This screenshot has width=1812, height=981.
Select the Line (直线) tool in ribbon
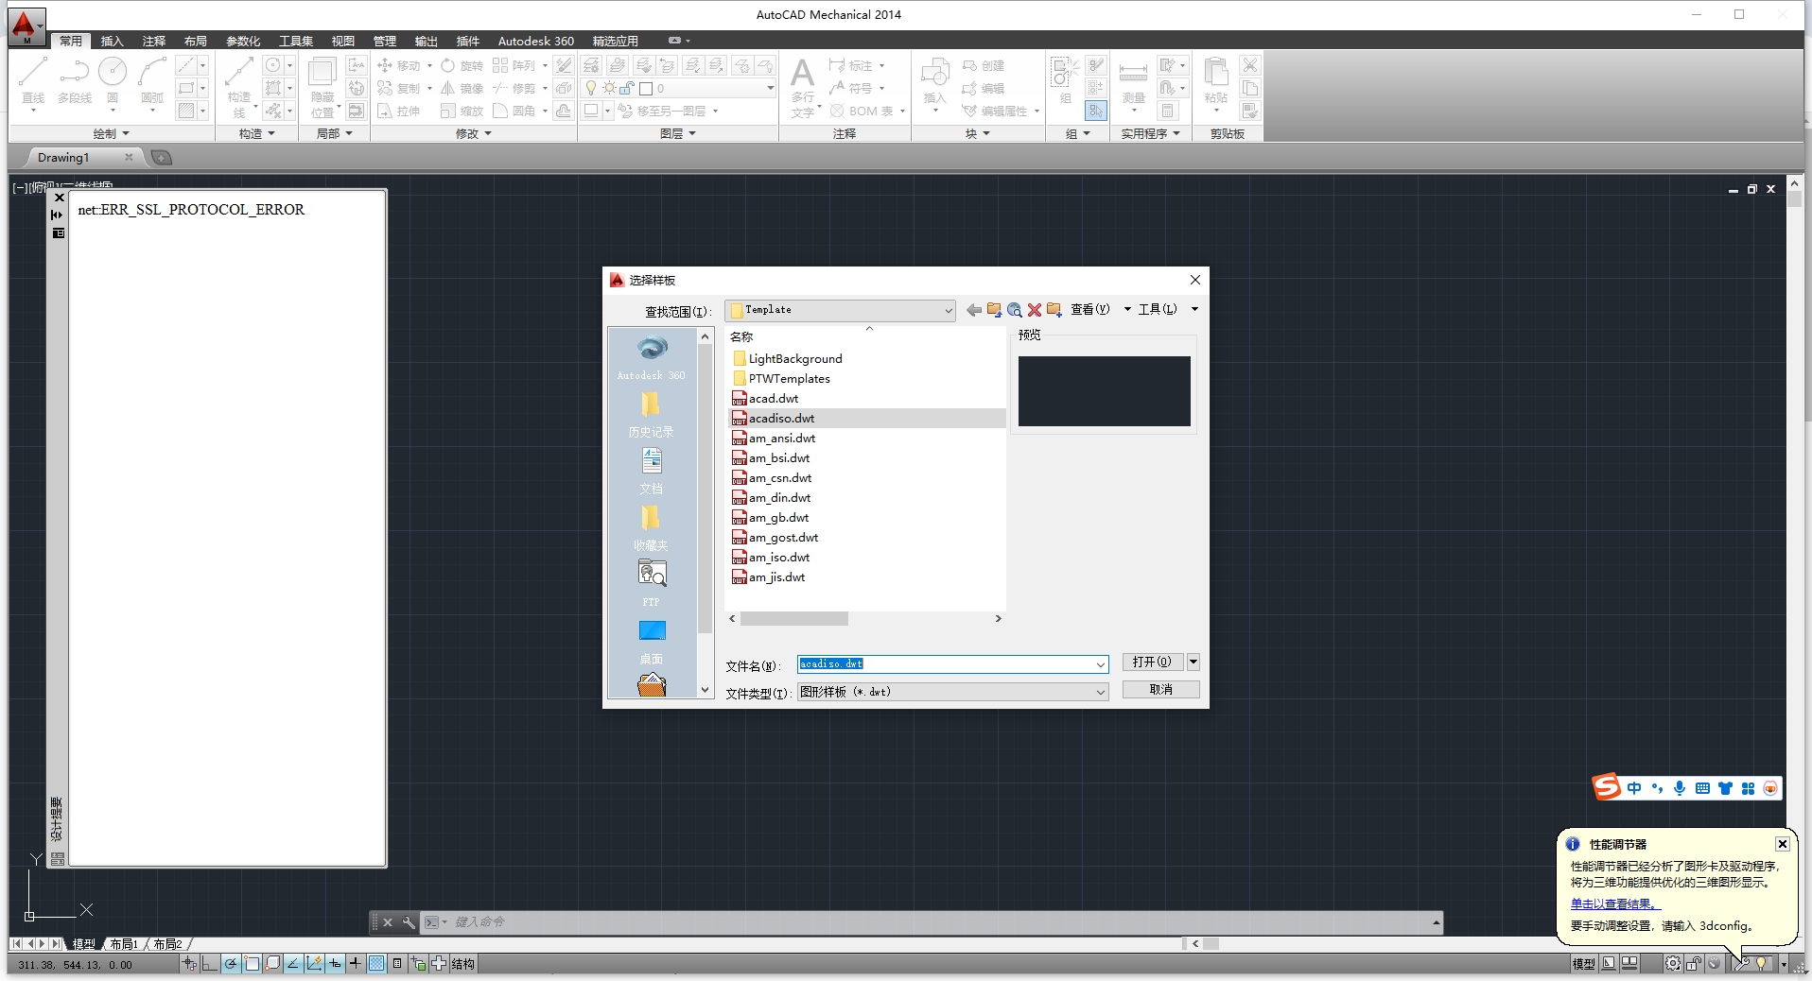33,80
